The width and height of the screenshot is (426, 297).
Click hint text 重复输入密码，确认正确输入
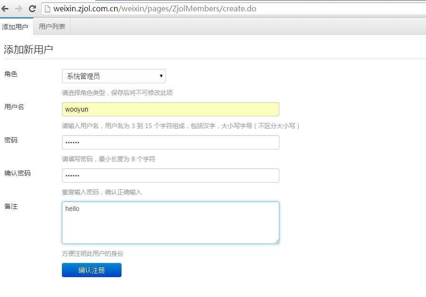tap(102, 192)
